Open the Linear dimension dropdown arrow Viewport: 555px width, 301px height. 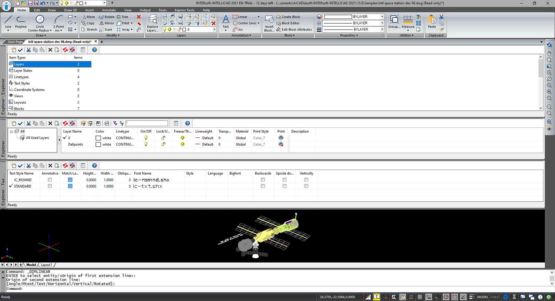[x=258, y=17]
